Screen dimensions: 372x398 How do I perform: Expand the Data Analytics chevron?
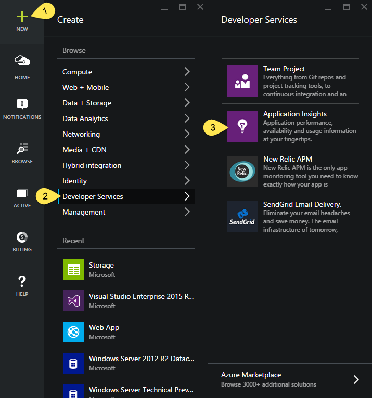187,118
